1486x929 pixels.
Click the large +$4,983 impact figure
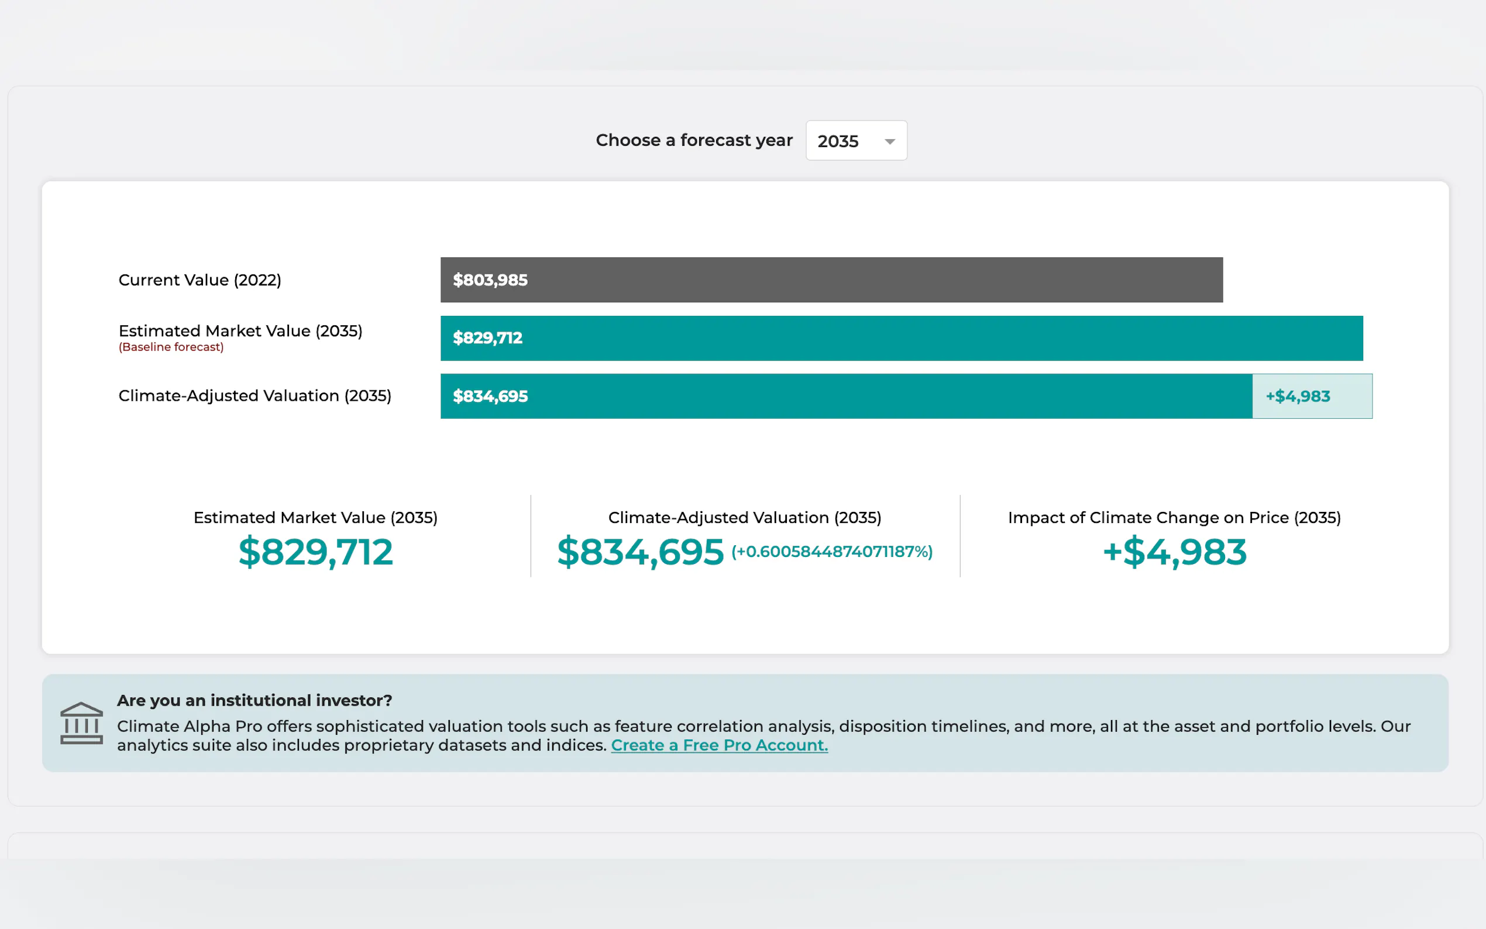point(1174,552)
